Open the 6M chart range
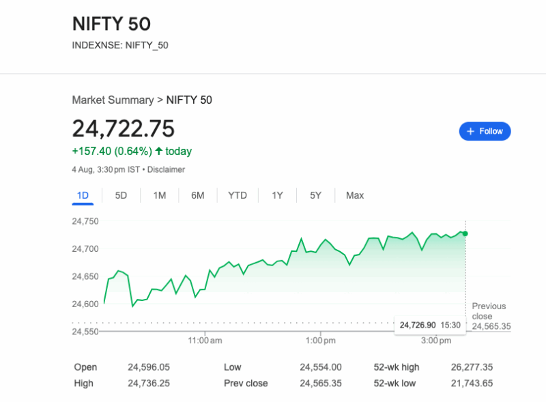The image size is (546, 402). [198, 195]
